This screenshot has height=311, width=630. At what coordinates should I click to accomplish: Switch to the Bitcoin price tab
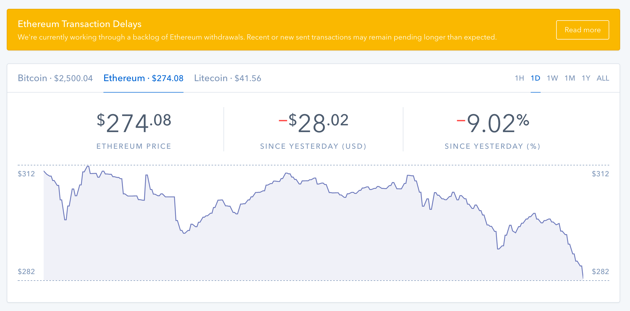(x=55, y=78)
